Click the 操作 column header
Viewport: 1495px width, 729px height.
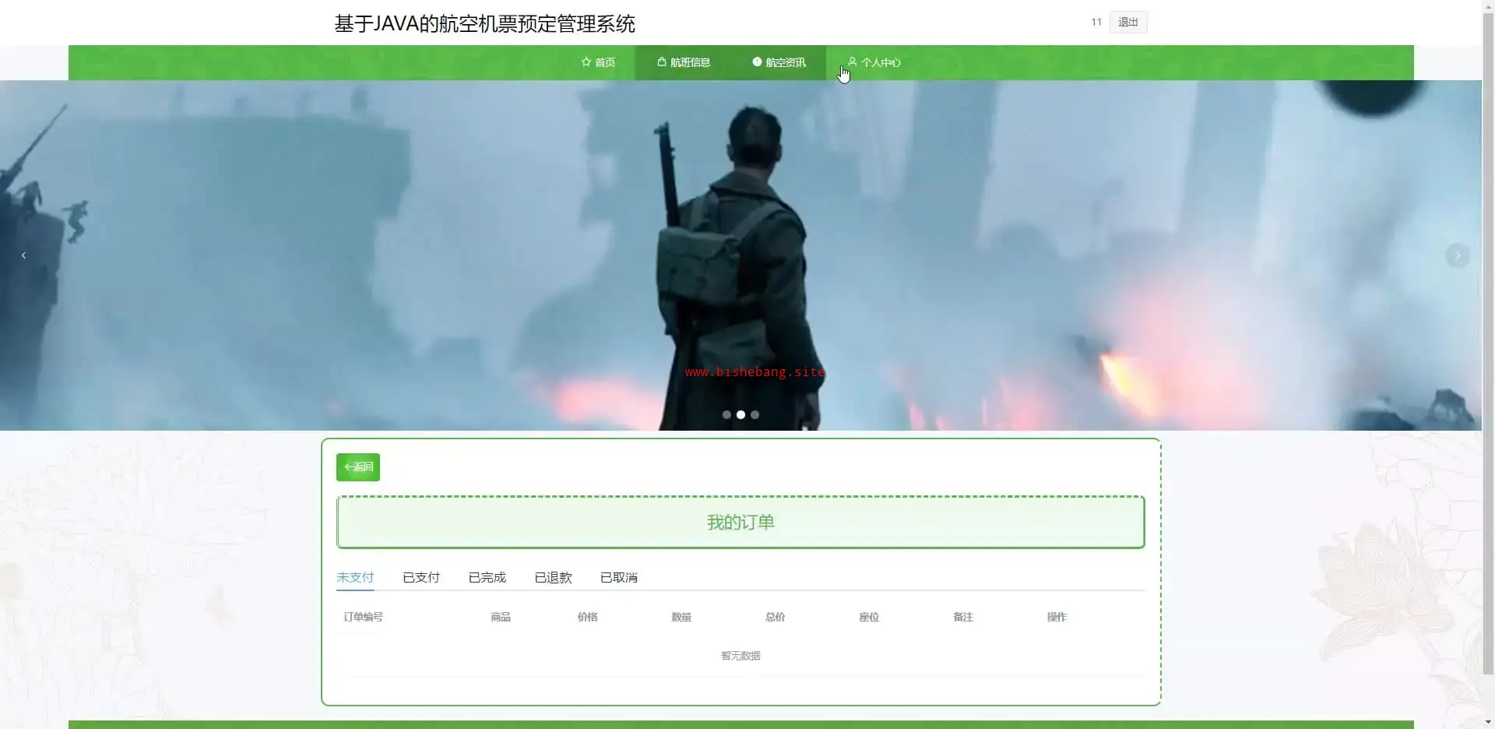(1057, 617)
